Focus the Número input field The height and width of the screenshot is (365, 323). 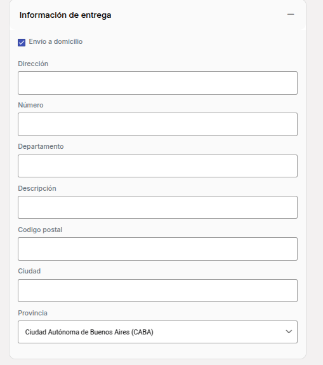click(x=157, y=124)
